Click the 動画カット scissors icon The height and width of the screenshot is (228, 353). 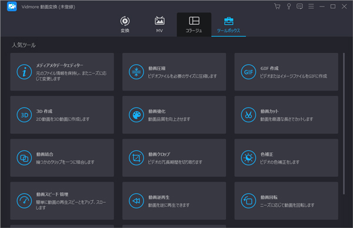[248, 115]
